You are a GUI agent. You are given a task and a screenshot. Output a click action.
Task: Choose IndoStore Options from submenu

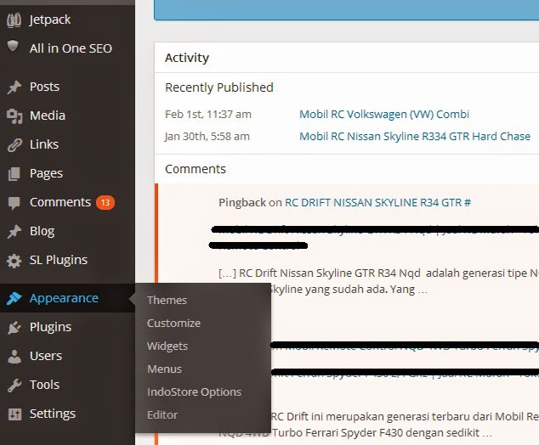coord(194,392)
